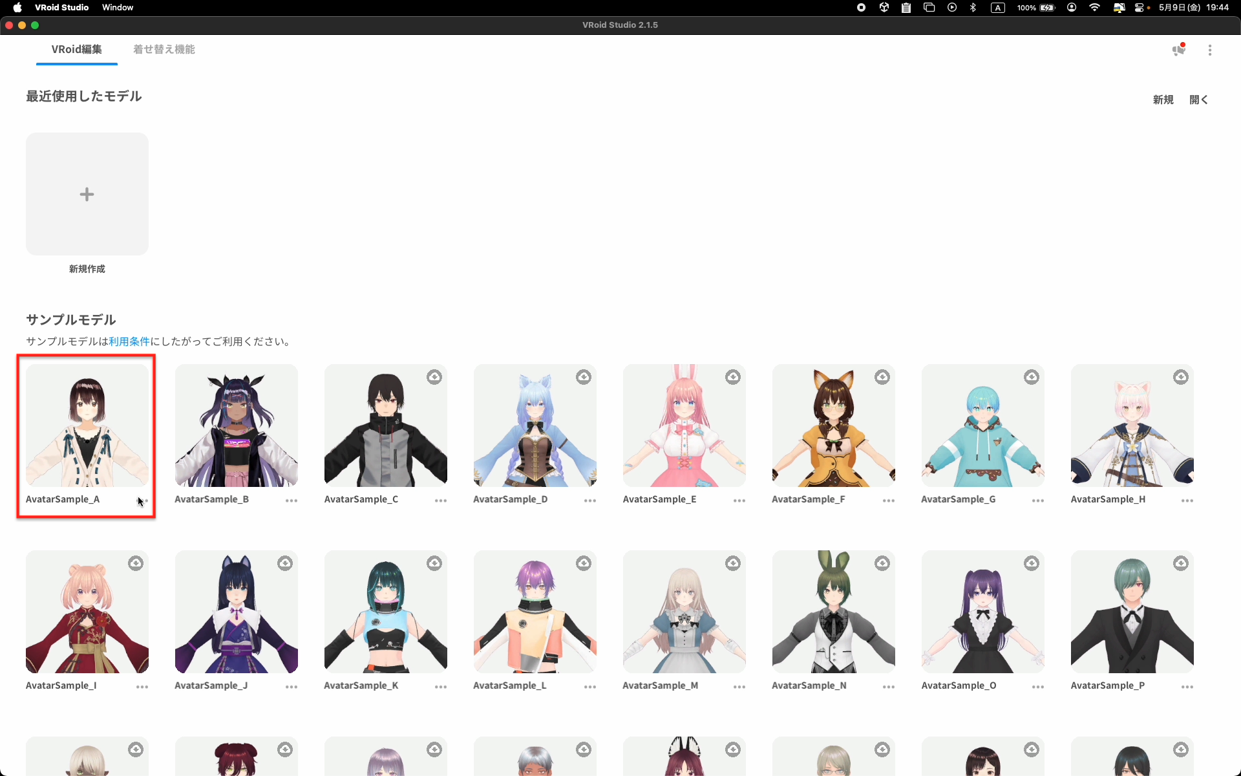The height and width of the screenshot is (776, 1241).
Task: Click download icon on AvatarSample_J
Action: point(285,563)
